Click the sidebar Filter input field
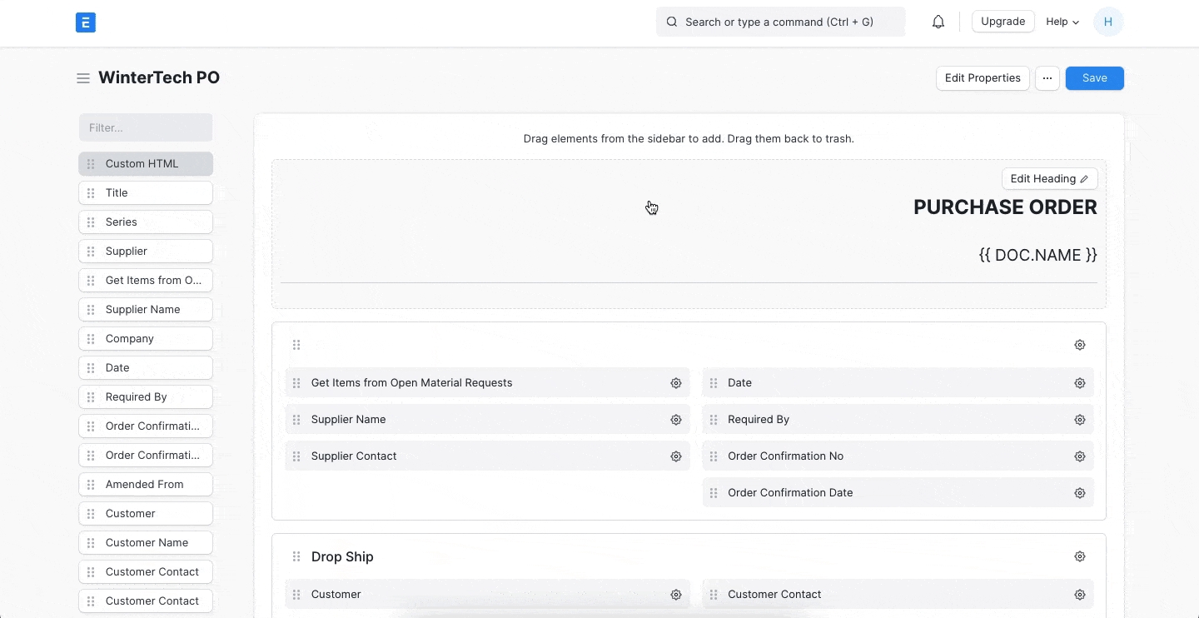The height and width of the screenshot is (618, 1199). (146, 127)
